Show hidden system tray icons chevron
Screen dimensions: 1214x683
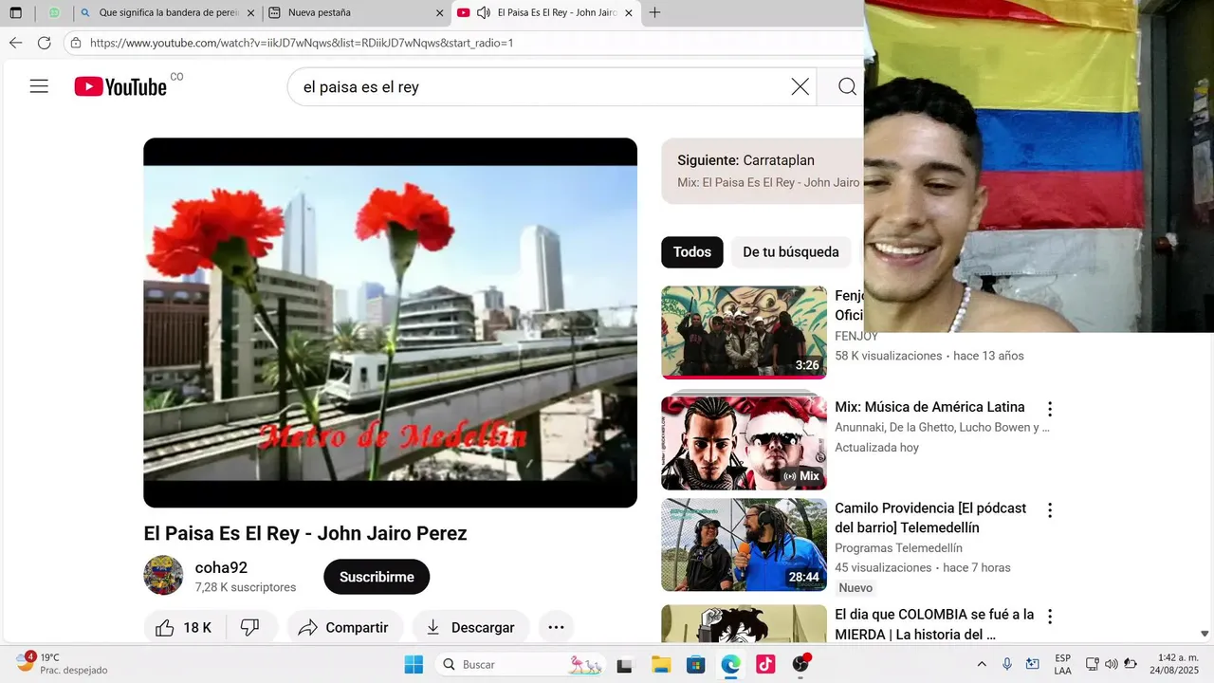pyautogui.click(x=982, y=664)
